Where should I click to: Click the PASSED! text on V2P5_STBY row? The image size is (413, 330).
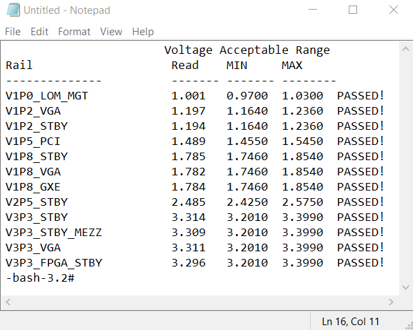point(361,202)
